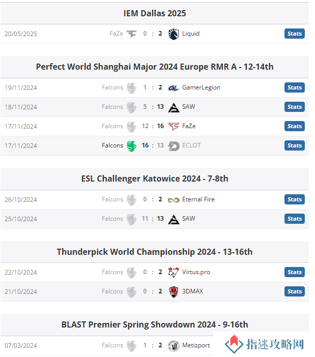Screen dimensions: 315x357
Task: Click the Liquid team logo icon
Action: point(174,34)
